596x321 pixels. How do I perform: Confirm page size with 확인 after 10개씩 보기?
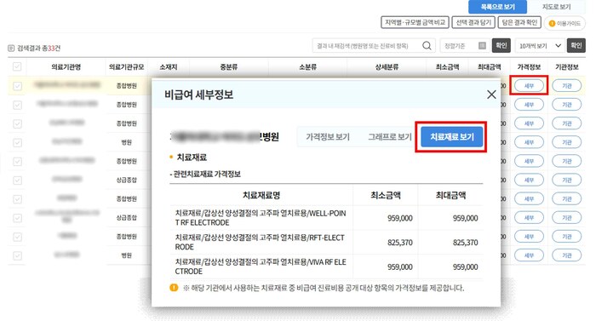576,46
